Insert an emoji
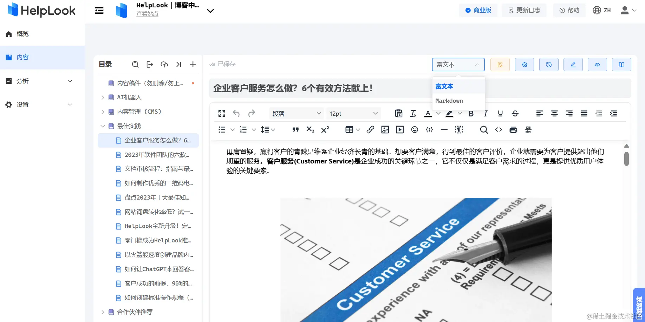Screen dimensions: 645x322 tap(415, 130)
